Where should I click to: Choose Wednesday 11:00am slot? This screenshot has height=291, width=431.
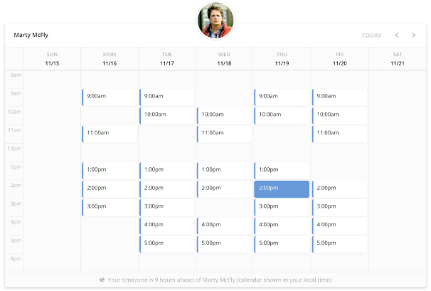224,134
